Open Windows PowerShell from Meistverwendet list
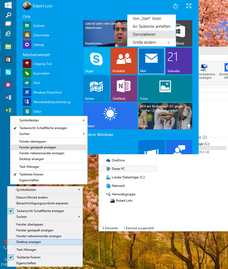 pyautogui.click(x=47, y=92)
